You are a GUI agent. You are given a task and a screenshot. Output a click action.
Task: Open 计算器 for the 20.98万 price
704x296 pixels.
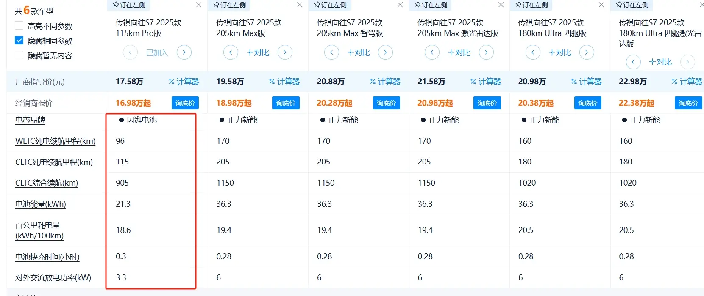(x=586, y=82)
